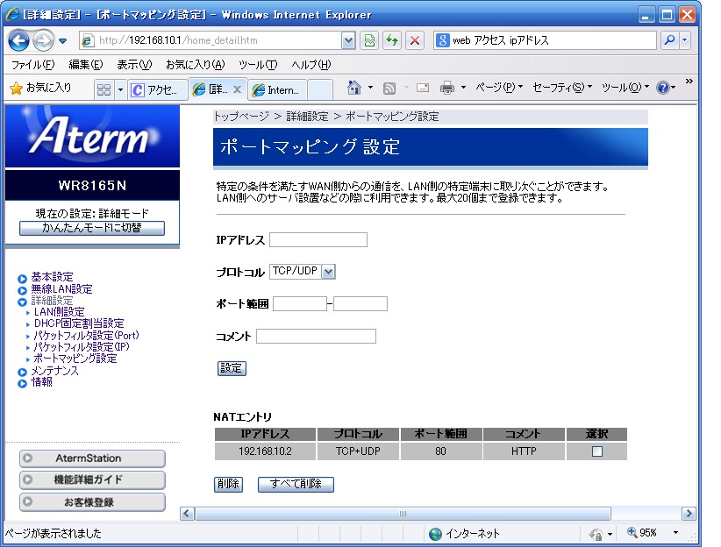
Task: Open the ツール(T) menu
Action: pyautogui.click(x=258, y=65)
